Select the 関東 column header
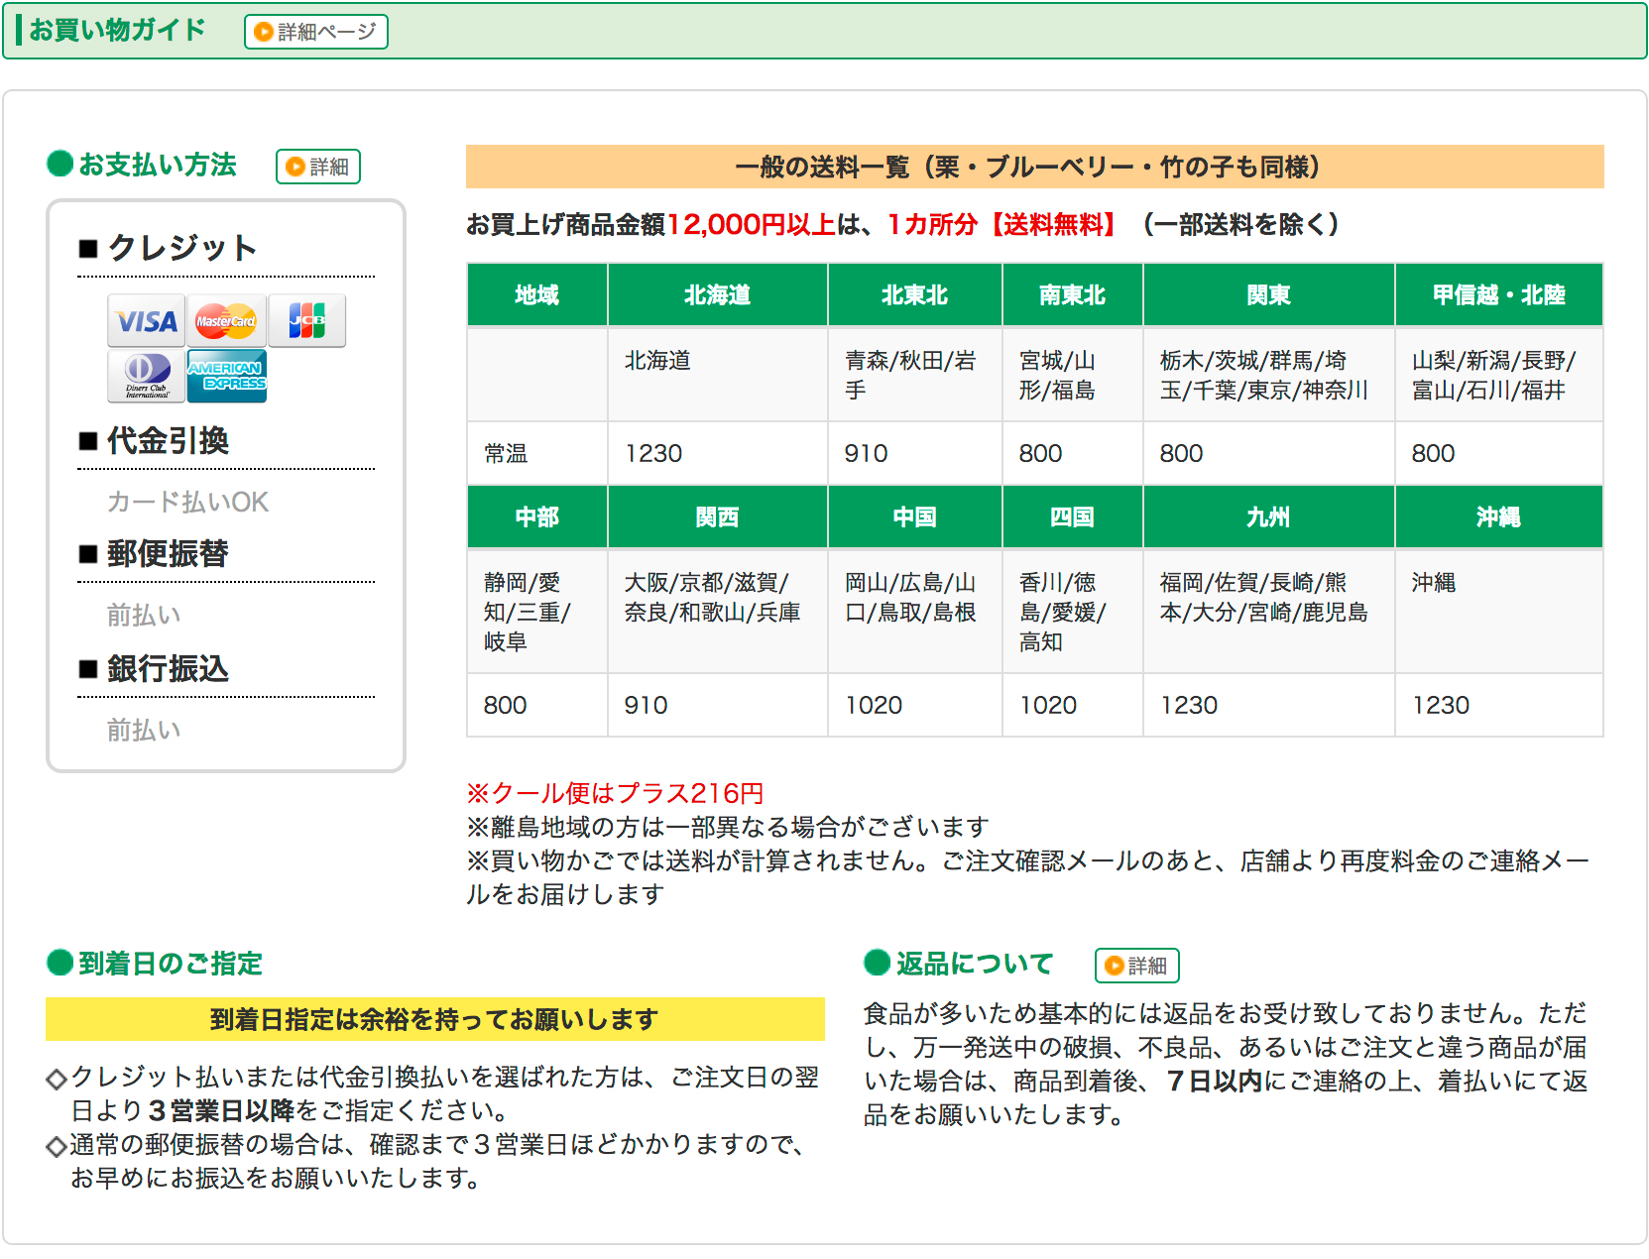1649x1259 pixels. pyautogui.click(x=1268, y=294)
